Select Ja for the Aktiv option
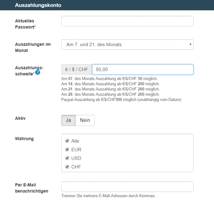This screenshot has width=214, height=201. [68, 120]
